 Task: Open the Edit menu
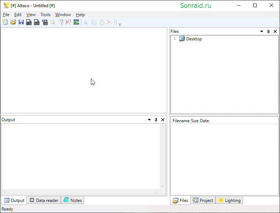pyautogui.click(x=18, y=15)
